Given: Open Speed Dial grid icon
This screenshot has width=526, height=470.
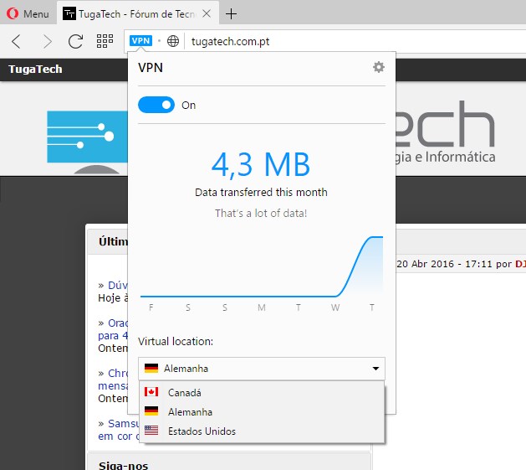Looking at the screenshot, I should (105, 41).
